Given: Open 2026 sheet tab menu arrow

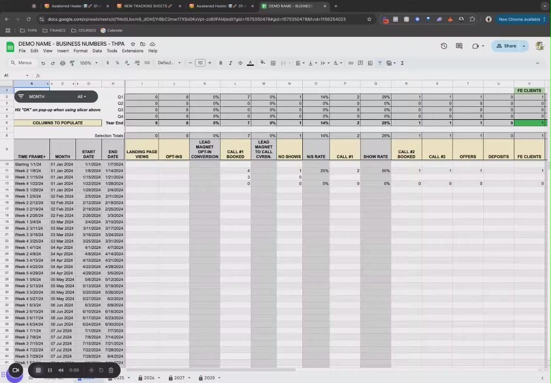Looking at the screenshot, I should [159, 378].
